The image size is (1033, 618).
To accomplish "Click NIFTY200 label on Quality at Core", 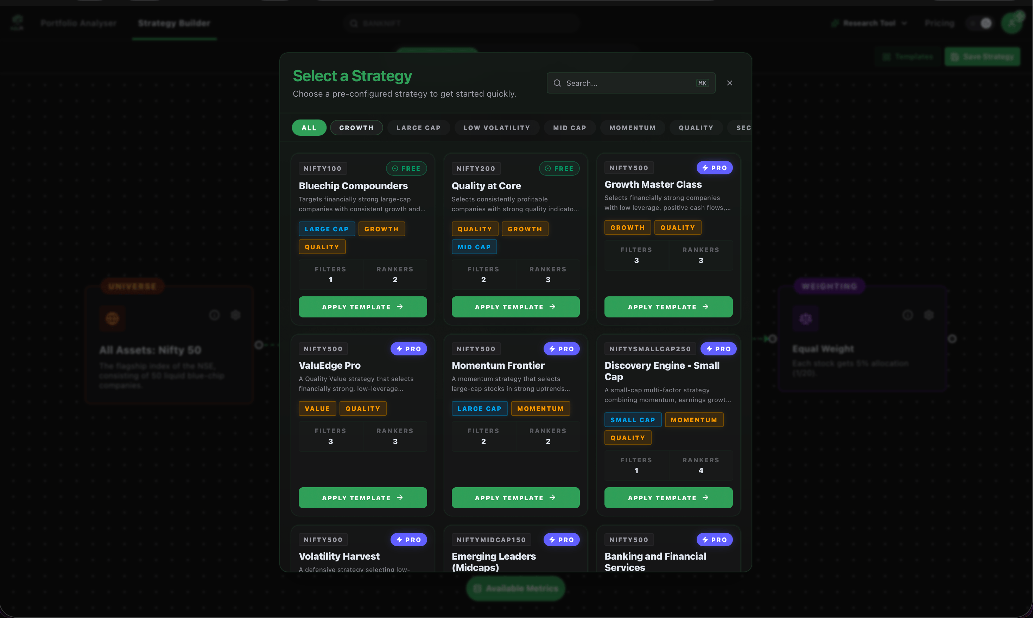I will [x=476, y=169].
